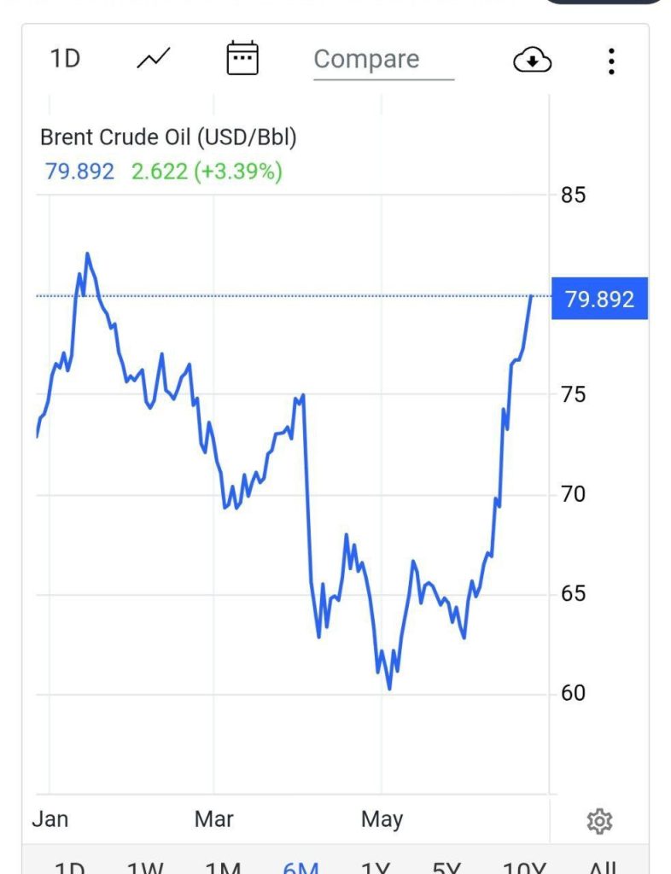Click the Brent Crude Oil title

pos(169,137)
